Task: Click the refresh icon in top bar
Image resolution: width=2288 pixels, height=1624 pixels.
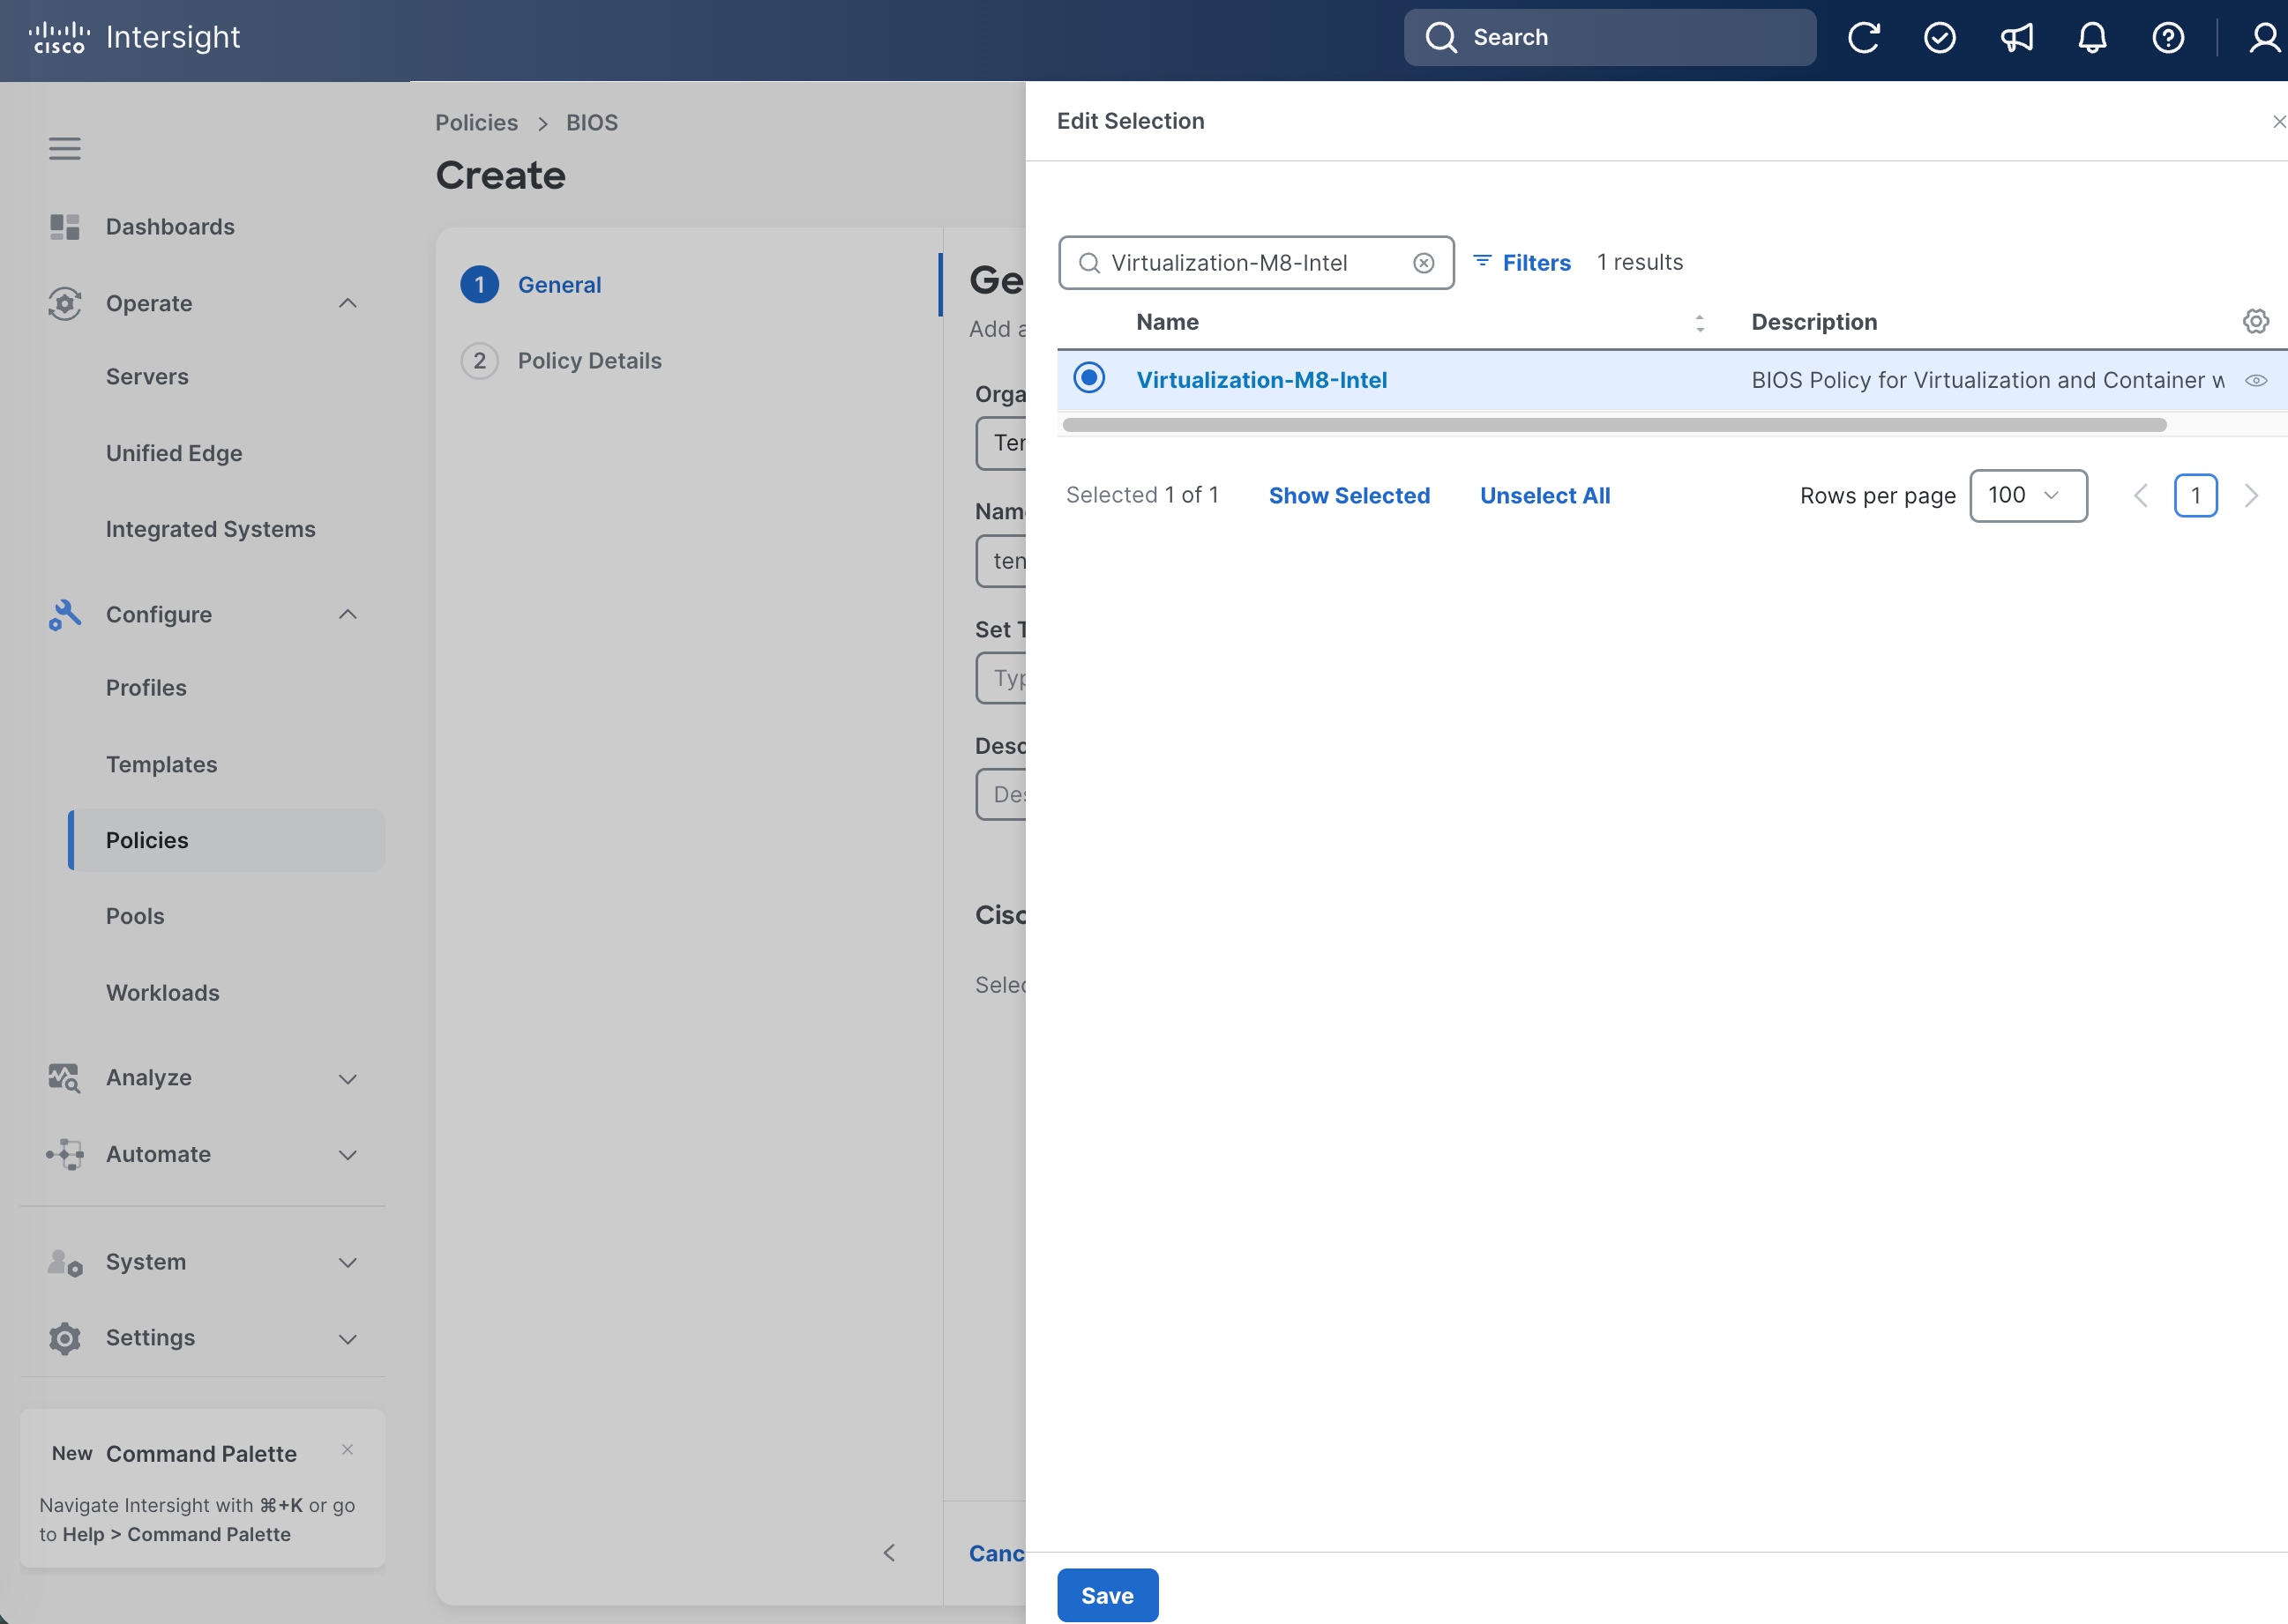Action: pyautogui.click(x=1863, y=38)
